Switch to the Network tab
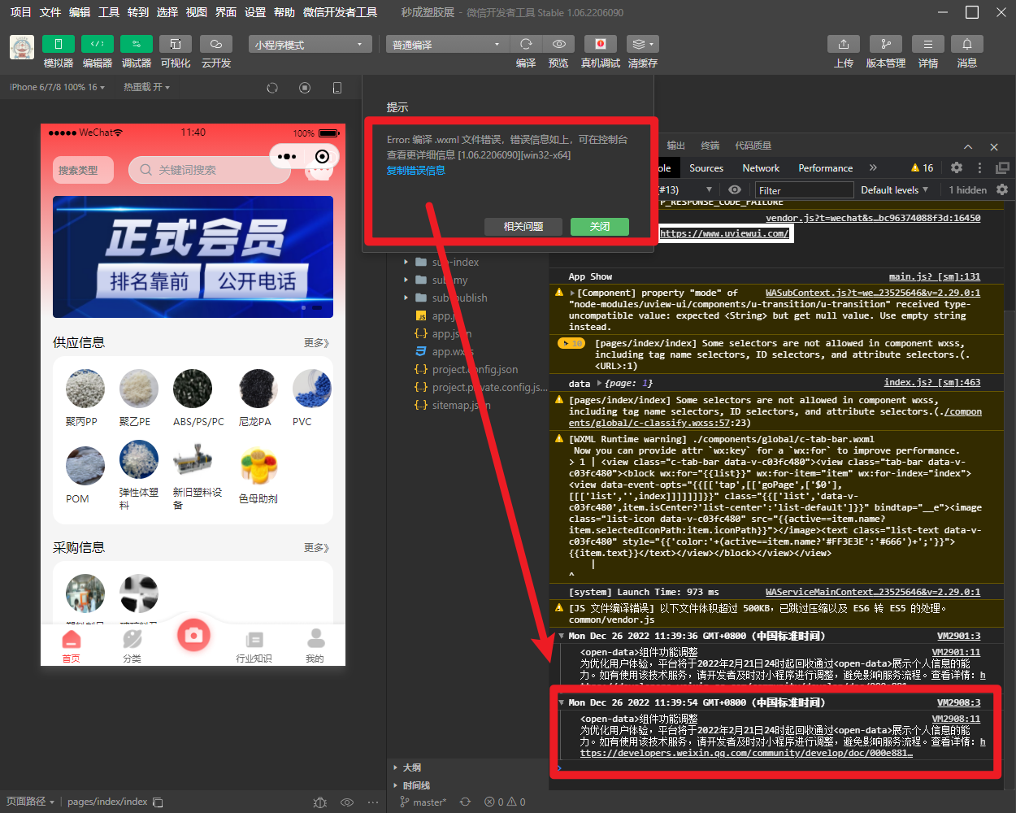Image resolution: width=1016 pixels, height=813 pixels. point(761,167)
